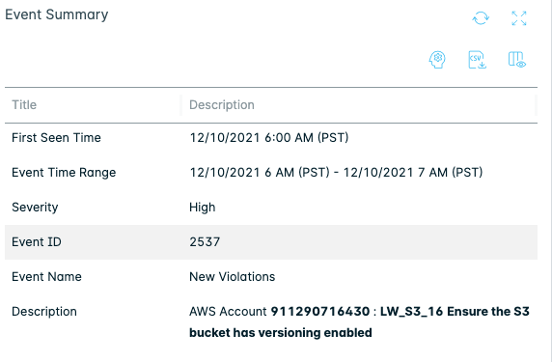Download the event summary as CSV
Viewport: 552px width, 362px height.
[477, 60]
